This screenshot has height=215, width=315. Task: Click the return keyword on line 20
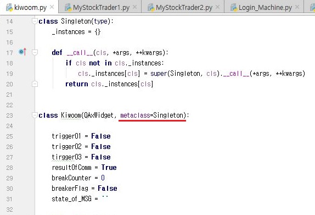tap(76, 84)
